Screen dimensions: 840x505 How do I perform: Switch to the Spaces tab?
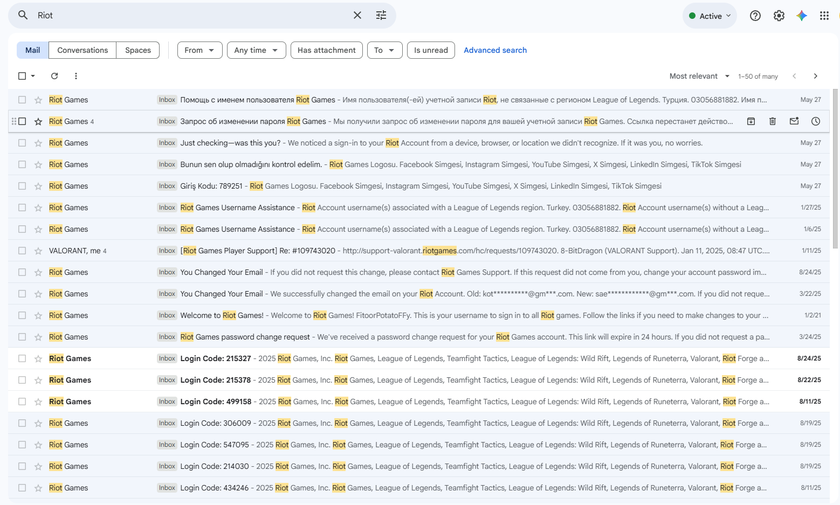coord(138,50)
